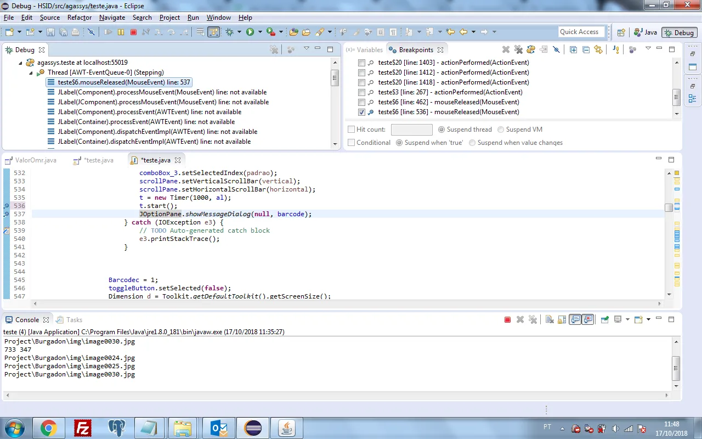
Task: Click the Suspend button in debug toolbar
Action: (121, 32)
